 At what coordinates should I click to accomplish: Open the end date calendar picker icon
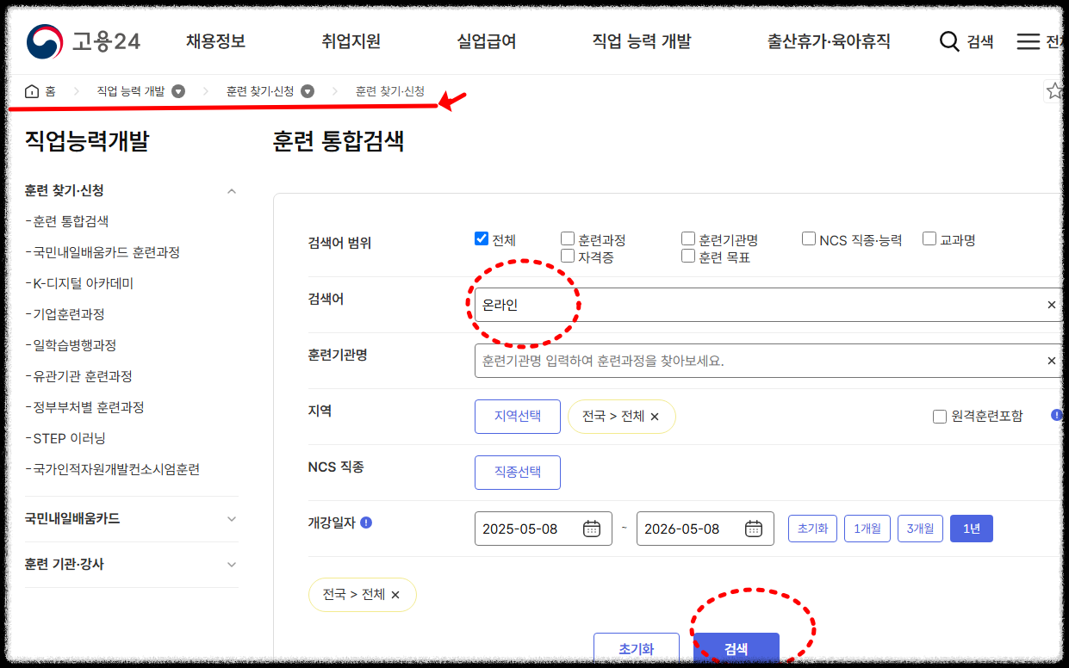pos(753,528)
